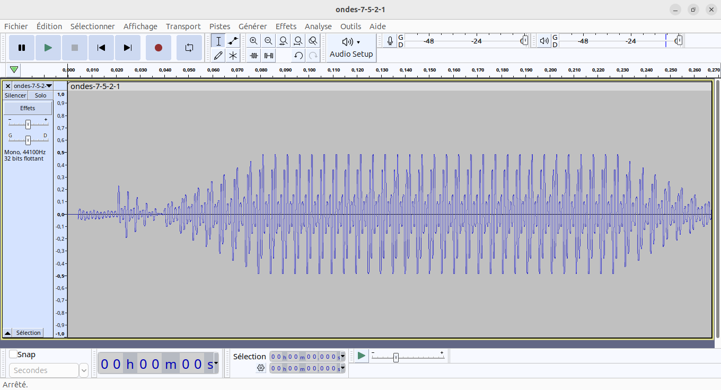Click the track Effets button
This screenshot has height=390, width=721.
coord(28,108)
